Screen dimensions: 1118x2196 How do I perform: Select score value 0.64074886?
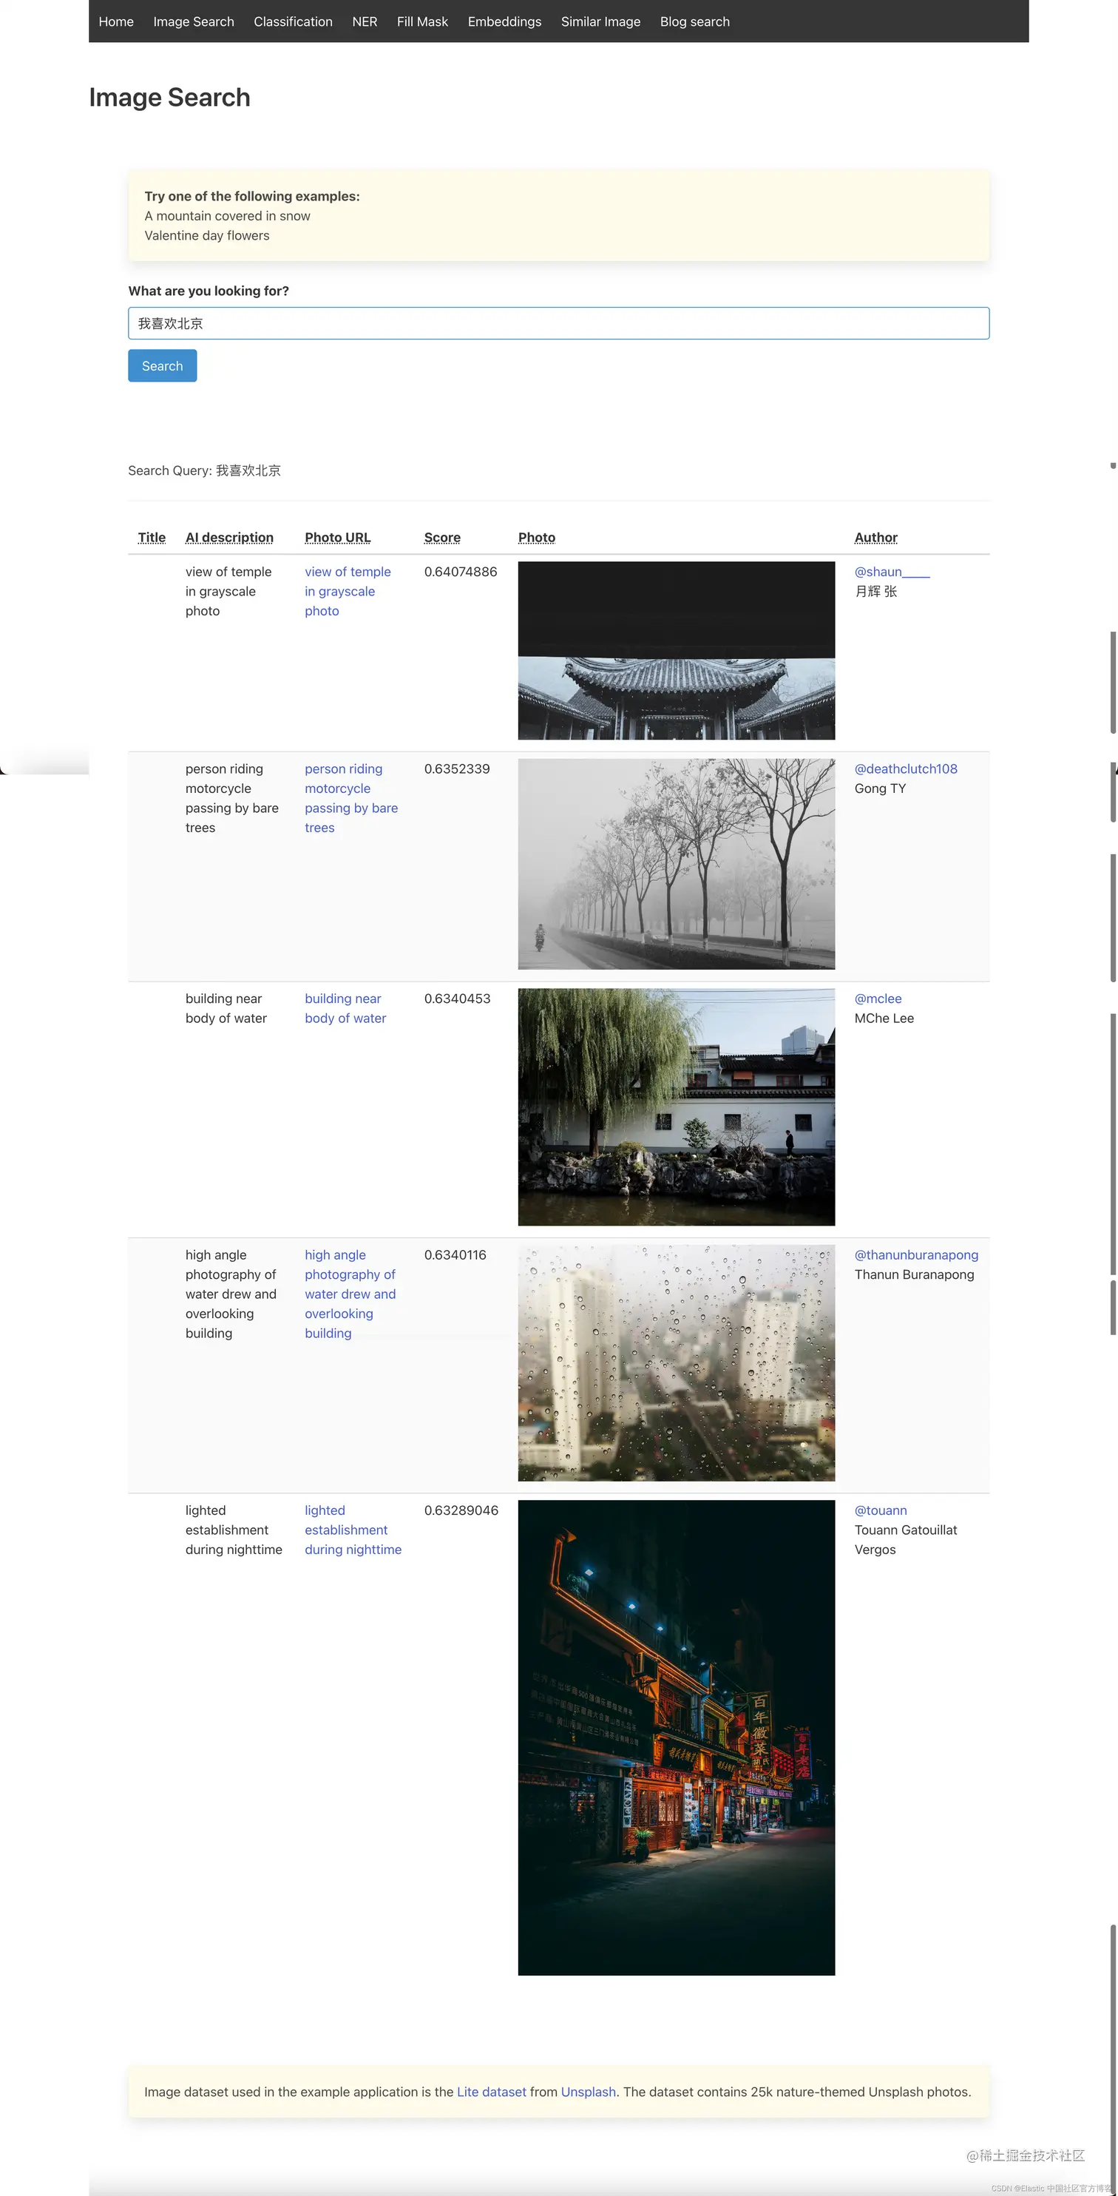pos(460,571)
